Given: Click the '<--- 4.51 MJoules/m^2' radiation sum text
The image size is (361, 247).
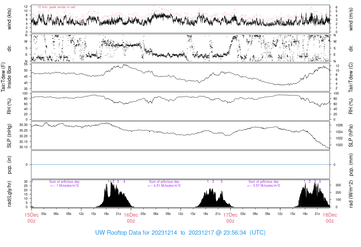Looking at the screenshot, I should pos(164,186).
